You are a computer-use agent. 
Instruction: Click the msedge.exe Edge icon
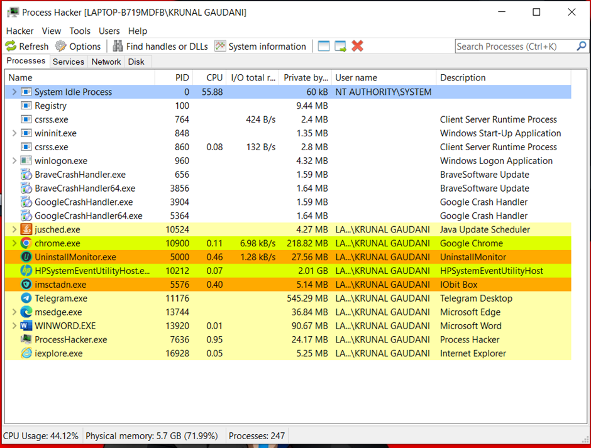click(x=26, y=312)
